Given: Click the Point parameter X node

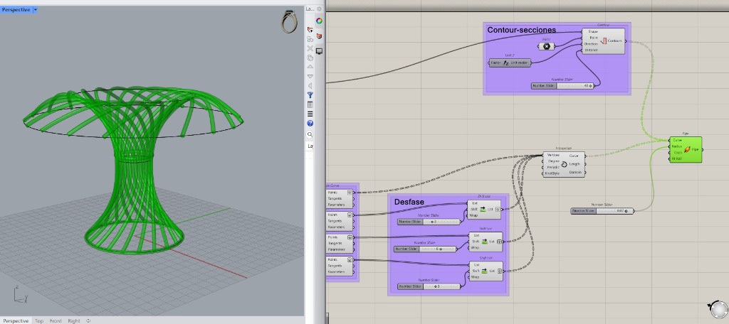Looking at the screenshot, I should [547, 46].
